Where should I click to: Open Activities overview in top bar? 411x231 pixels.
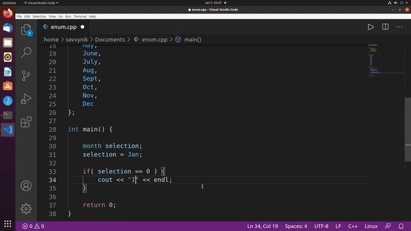[9, 3]
